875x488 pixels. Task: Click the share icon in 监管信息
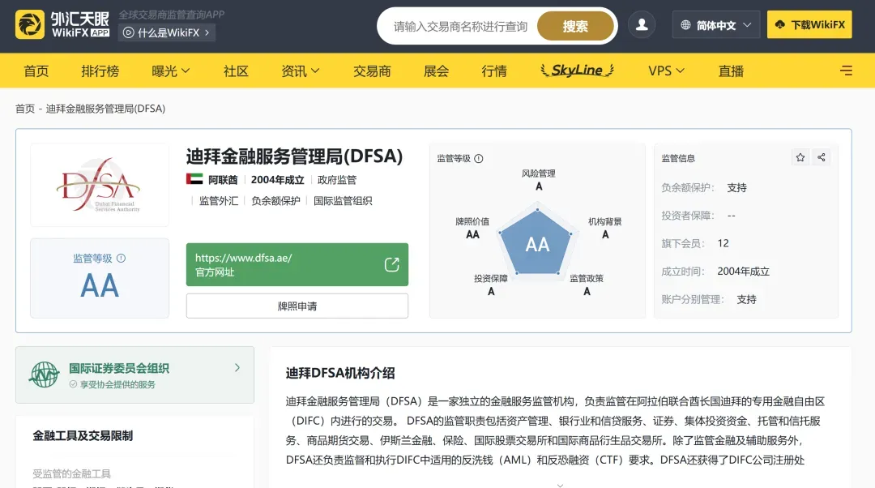pyautogui.click(x=822, y=157)
